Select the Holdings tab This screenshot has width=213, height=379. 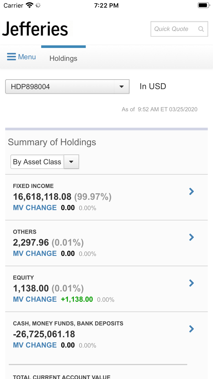[x=63, y=58]
